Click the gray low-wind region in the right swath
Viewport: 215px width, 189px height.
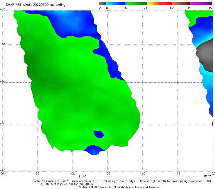(205, 56)
